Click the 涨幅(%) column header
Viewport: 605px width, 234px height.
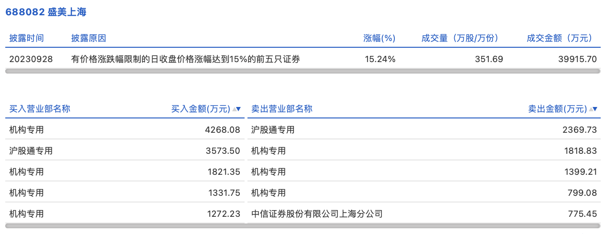click(x=380, y=38)
